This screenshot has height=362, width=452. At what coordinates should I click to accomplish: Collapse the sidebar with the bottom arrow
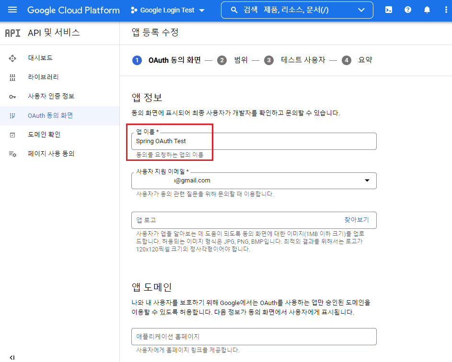(12, 357)
